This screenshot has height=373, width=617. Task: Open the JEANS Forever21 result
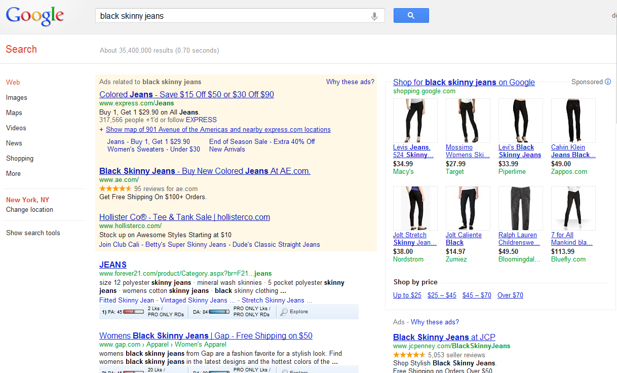(113, 265)
